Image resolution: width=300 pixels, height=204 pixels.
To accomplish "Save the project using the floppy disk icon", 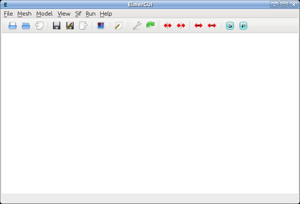I will (57, 26).
